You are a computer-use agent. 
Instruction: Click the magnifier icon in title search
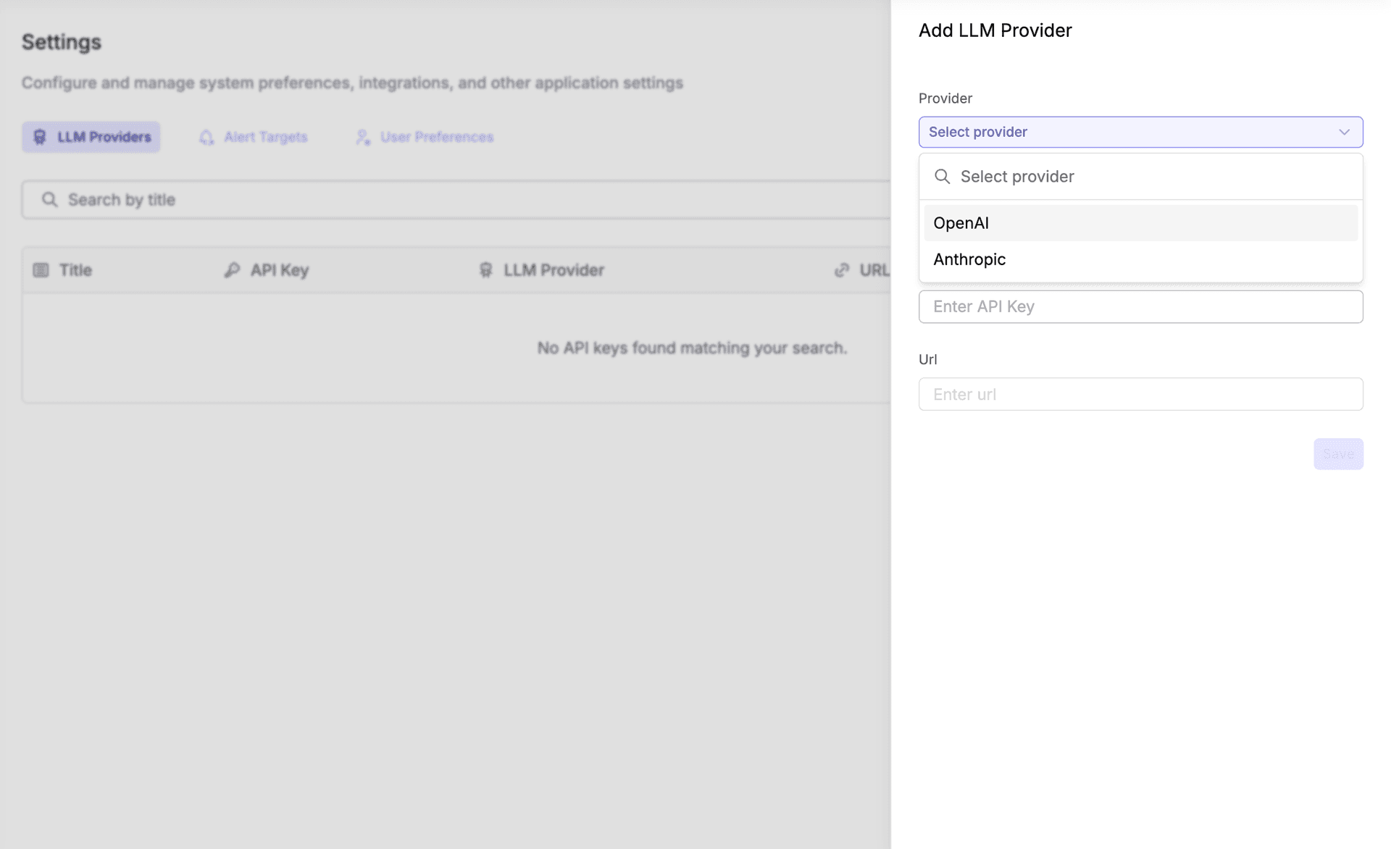49,199
